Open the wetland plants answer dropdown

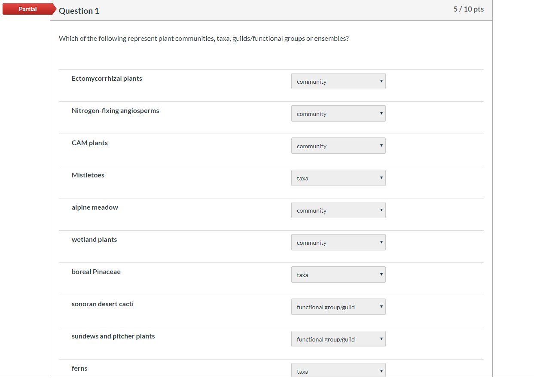pyautogui.click(x=339, y=242)
